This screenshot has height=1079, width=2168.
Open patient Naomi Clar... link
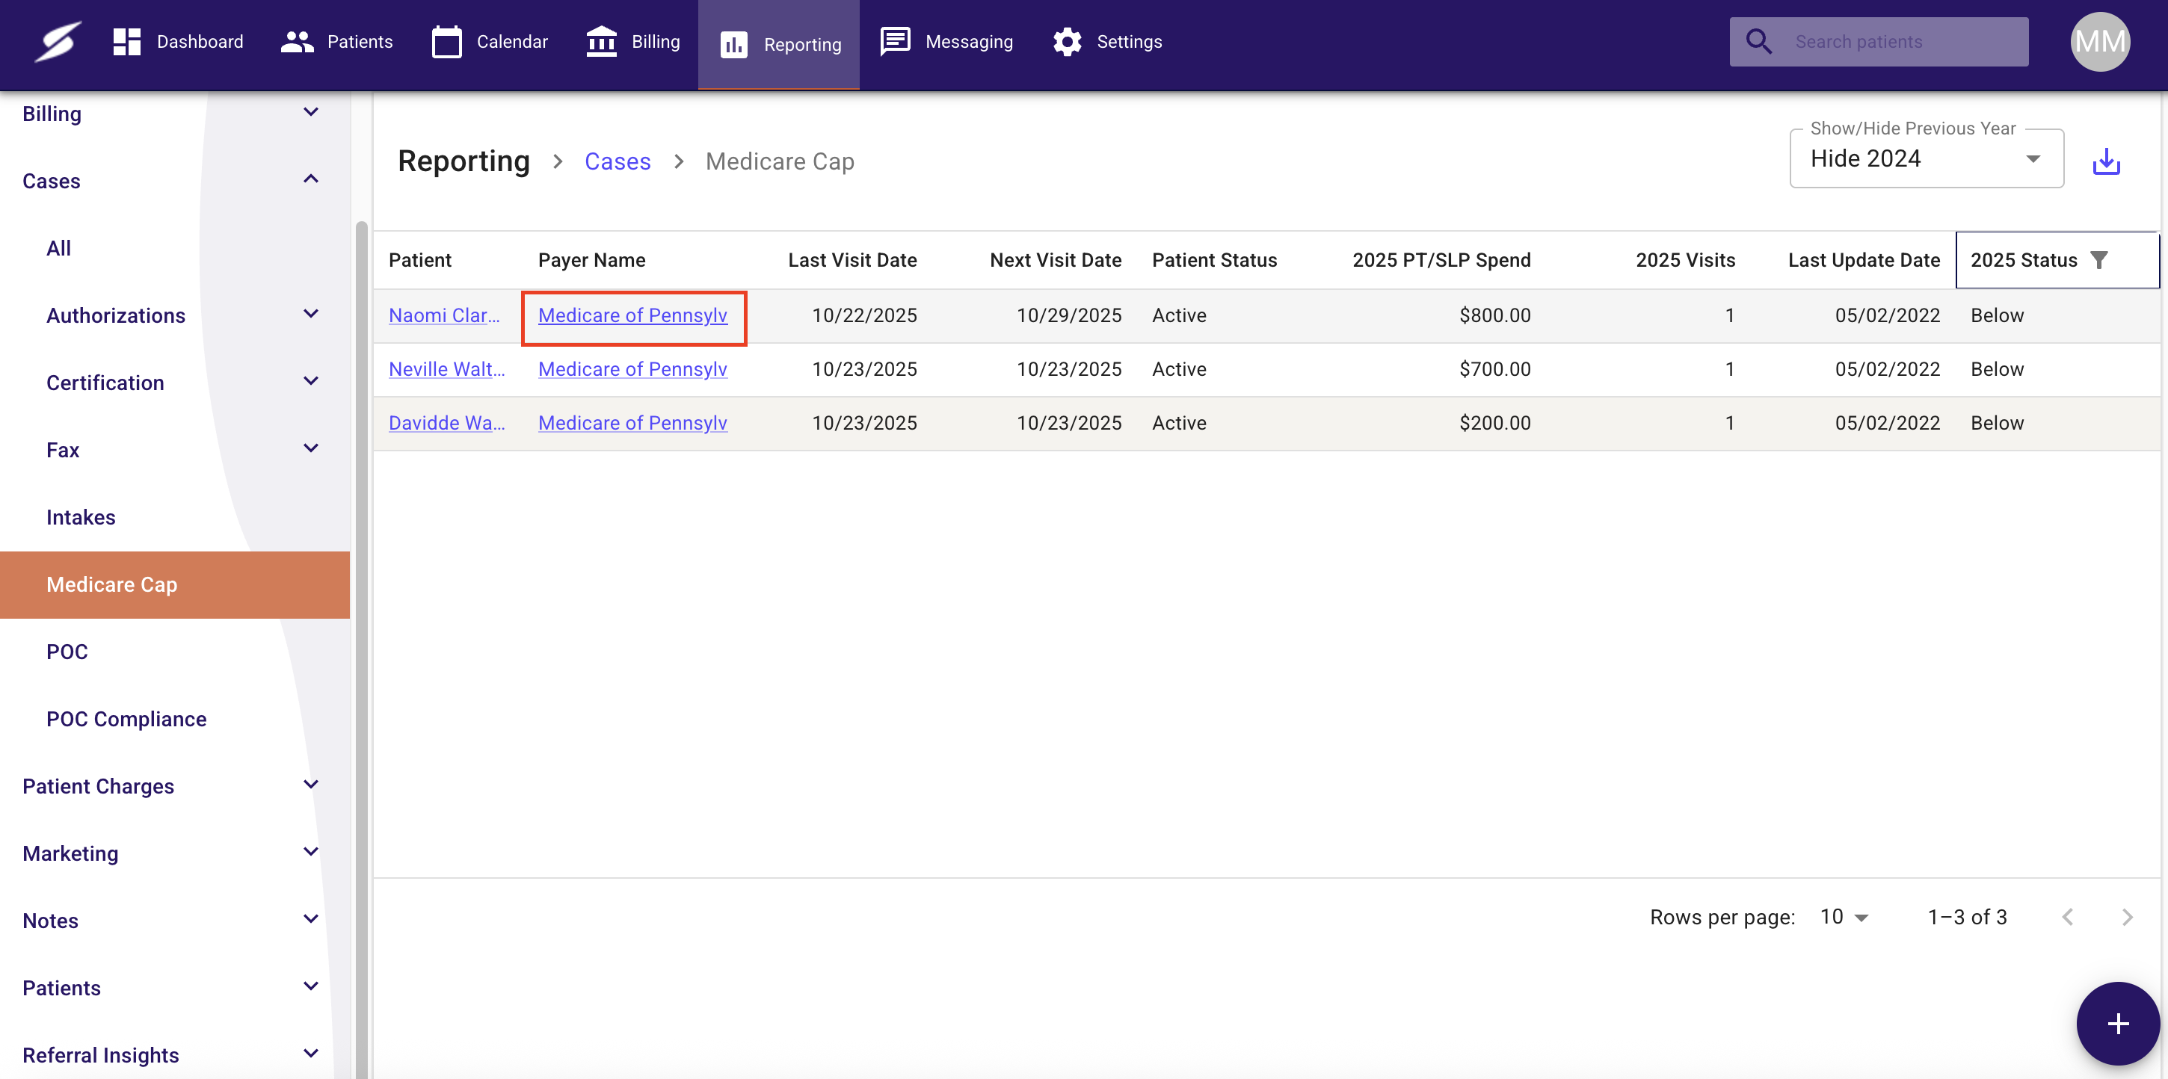[x=443, y=315]
